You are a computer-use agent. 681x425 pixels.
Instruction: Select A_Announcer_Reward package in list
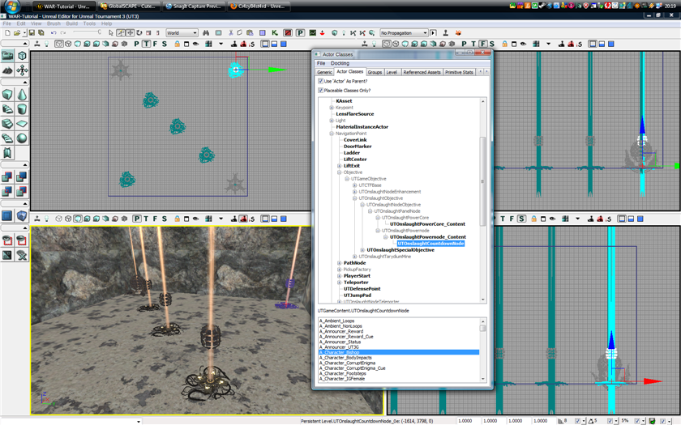(341, 331)
